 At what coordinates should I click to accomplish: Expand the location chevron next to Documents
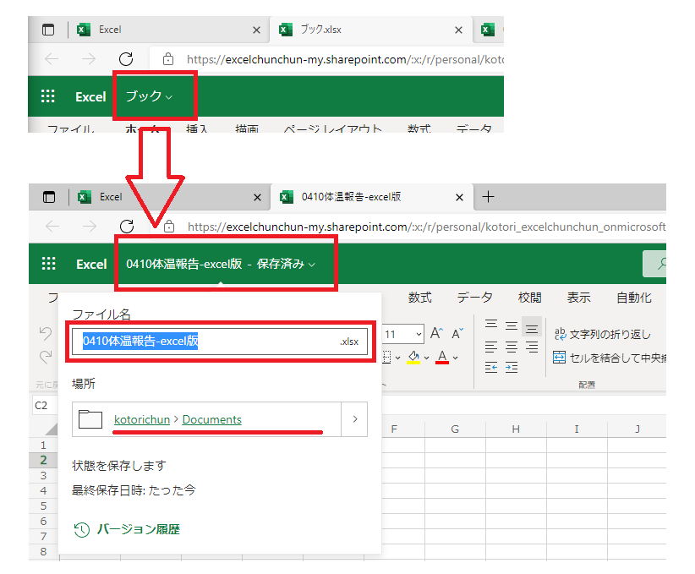click(354, 418)
